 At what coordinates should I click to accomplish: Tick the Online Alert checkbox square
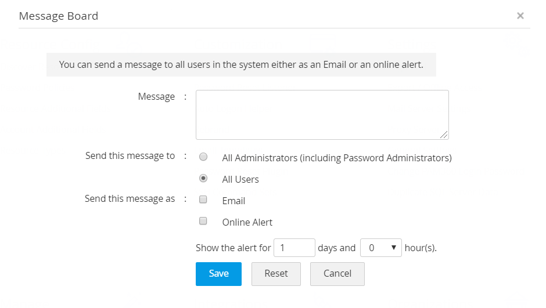point(203,221)
